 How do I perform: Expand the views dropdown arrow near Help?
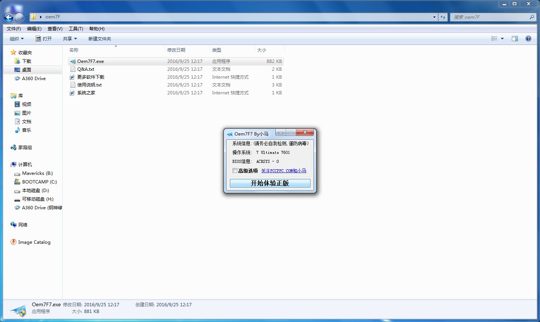click(501, 38)
